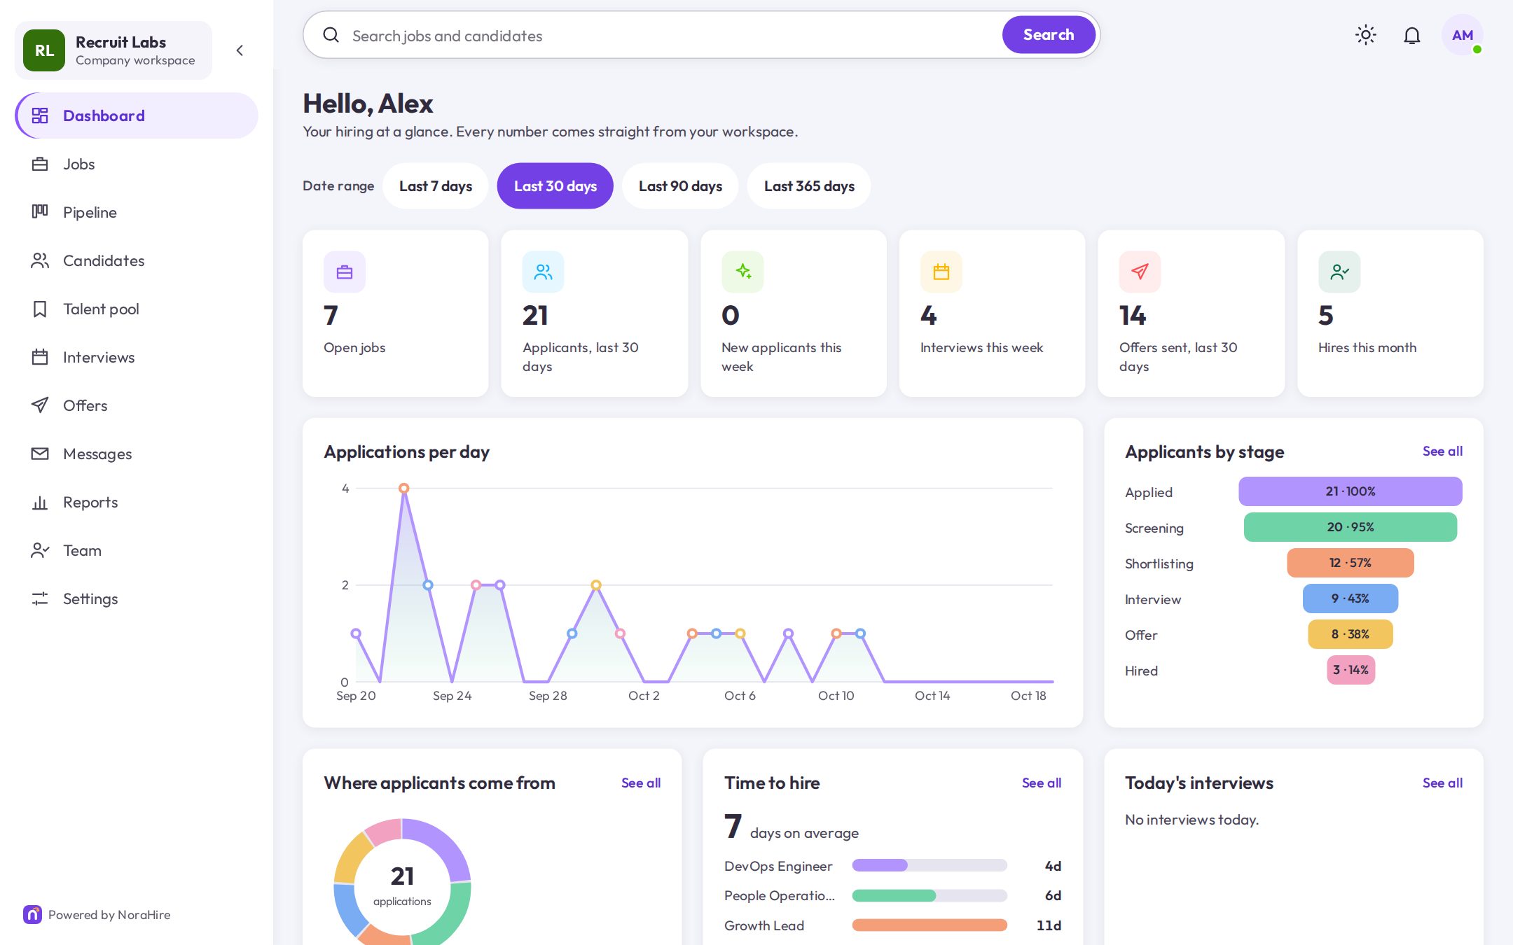Select the Last 90 days range
The width and height of the screenshot is (1513, 945).
point(680,186)
